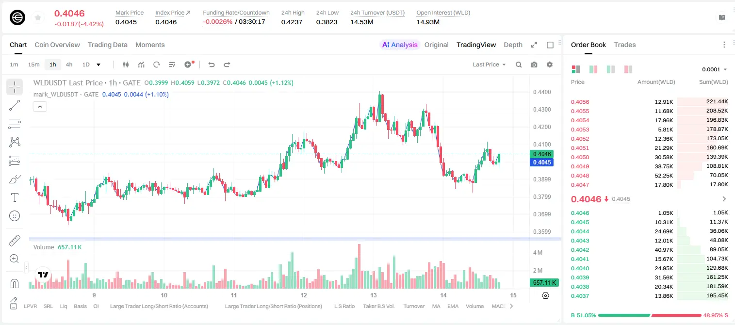The image size is (735, 325).
Task: Open the Coin Overview tab
Action: (57, 45)
